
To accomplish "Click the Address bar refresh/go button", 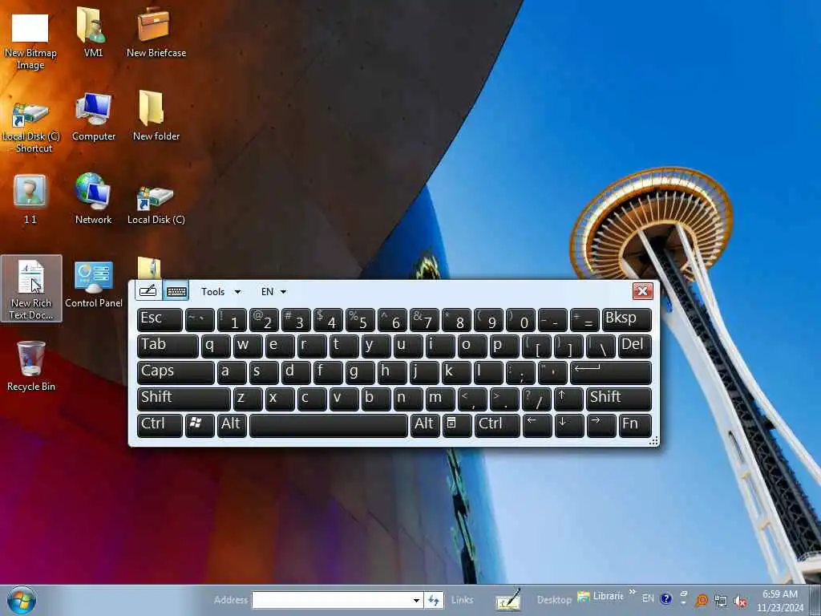I will pos(434,600).
